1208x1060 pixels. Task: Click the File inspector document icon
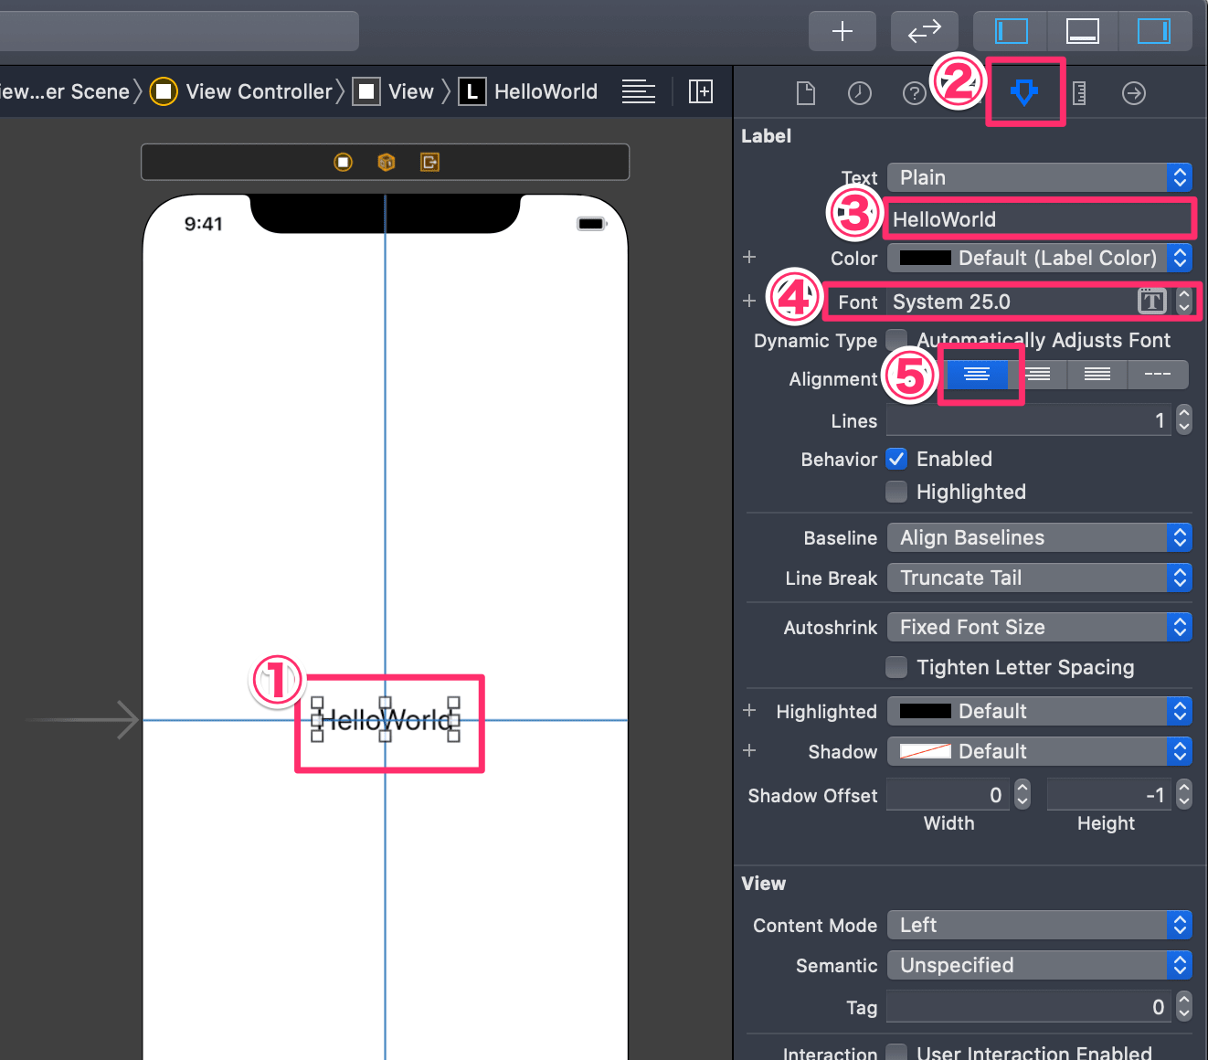point(805,91)
